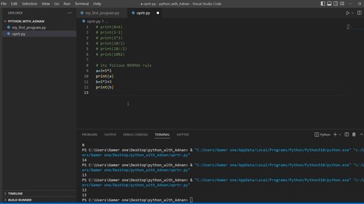
Task: Restore down the VS Code window
Action: 359,3
